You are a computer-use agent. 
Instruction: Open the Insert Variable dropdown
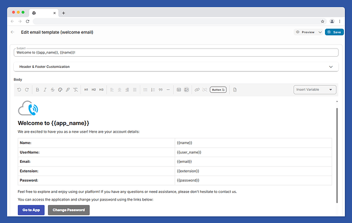point(315,90)
